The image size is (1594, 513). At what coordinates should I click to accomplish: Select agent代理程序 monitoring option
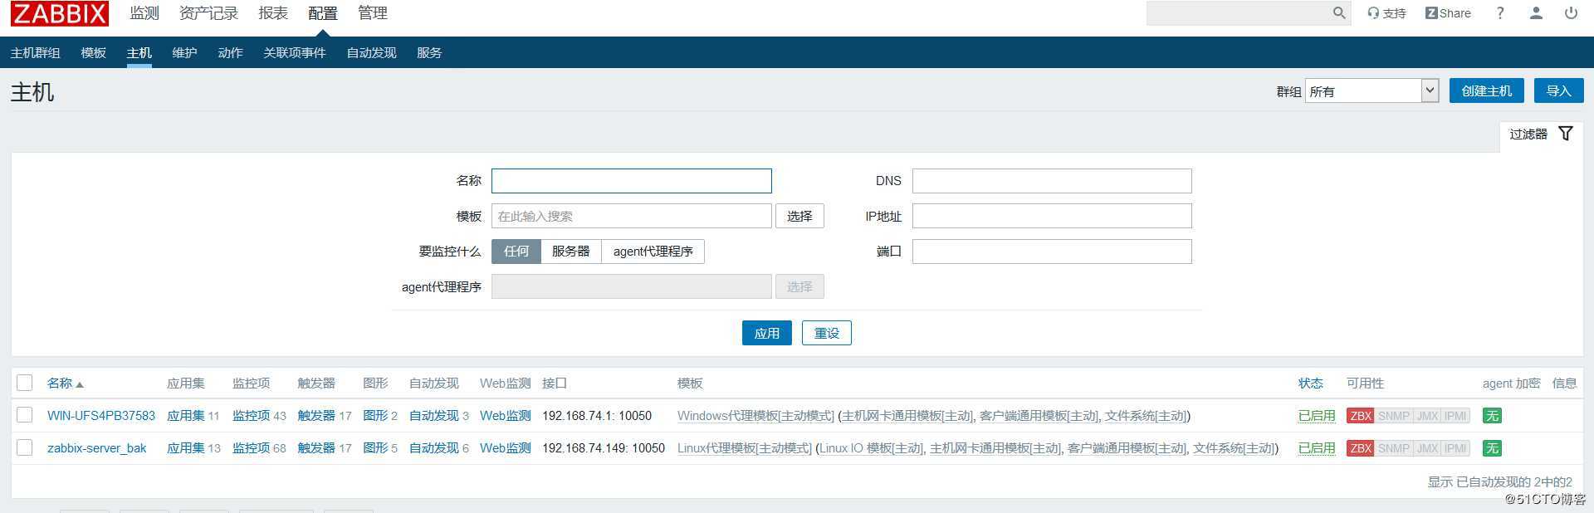(653, 252)
